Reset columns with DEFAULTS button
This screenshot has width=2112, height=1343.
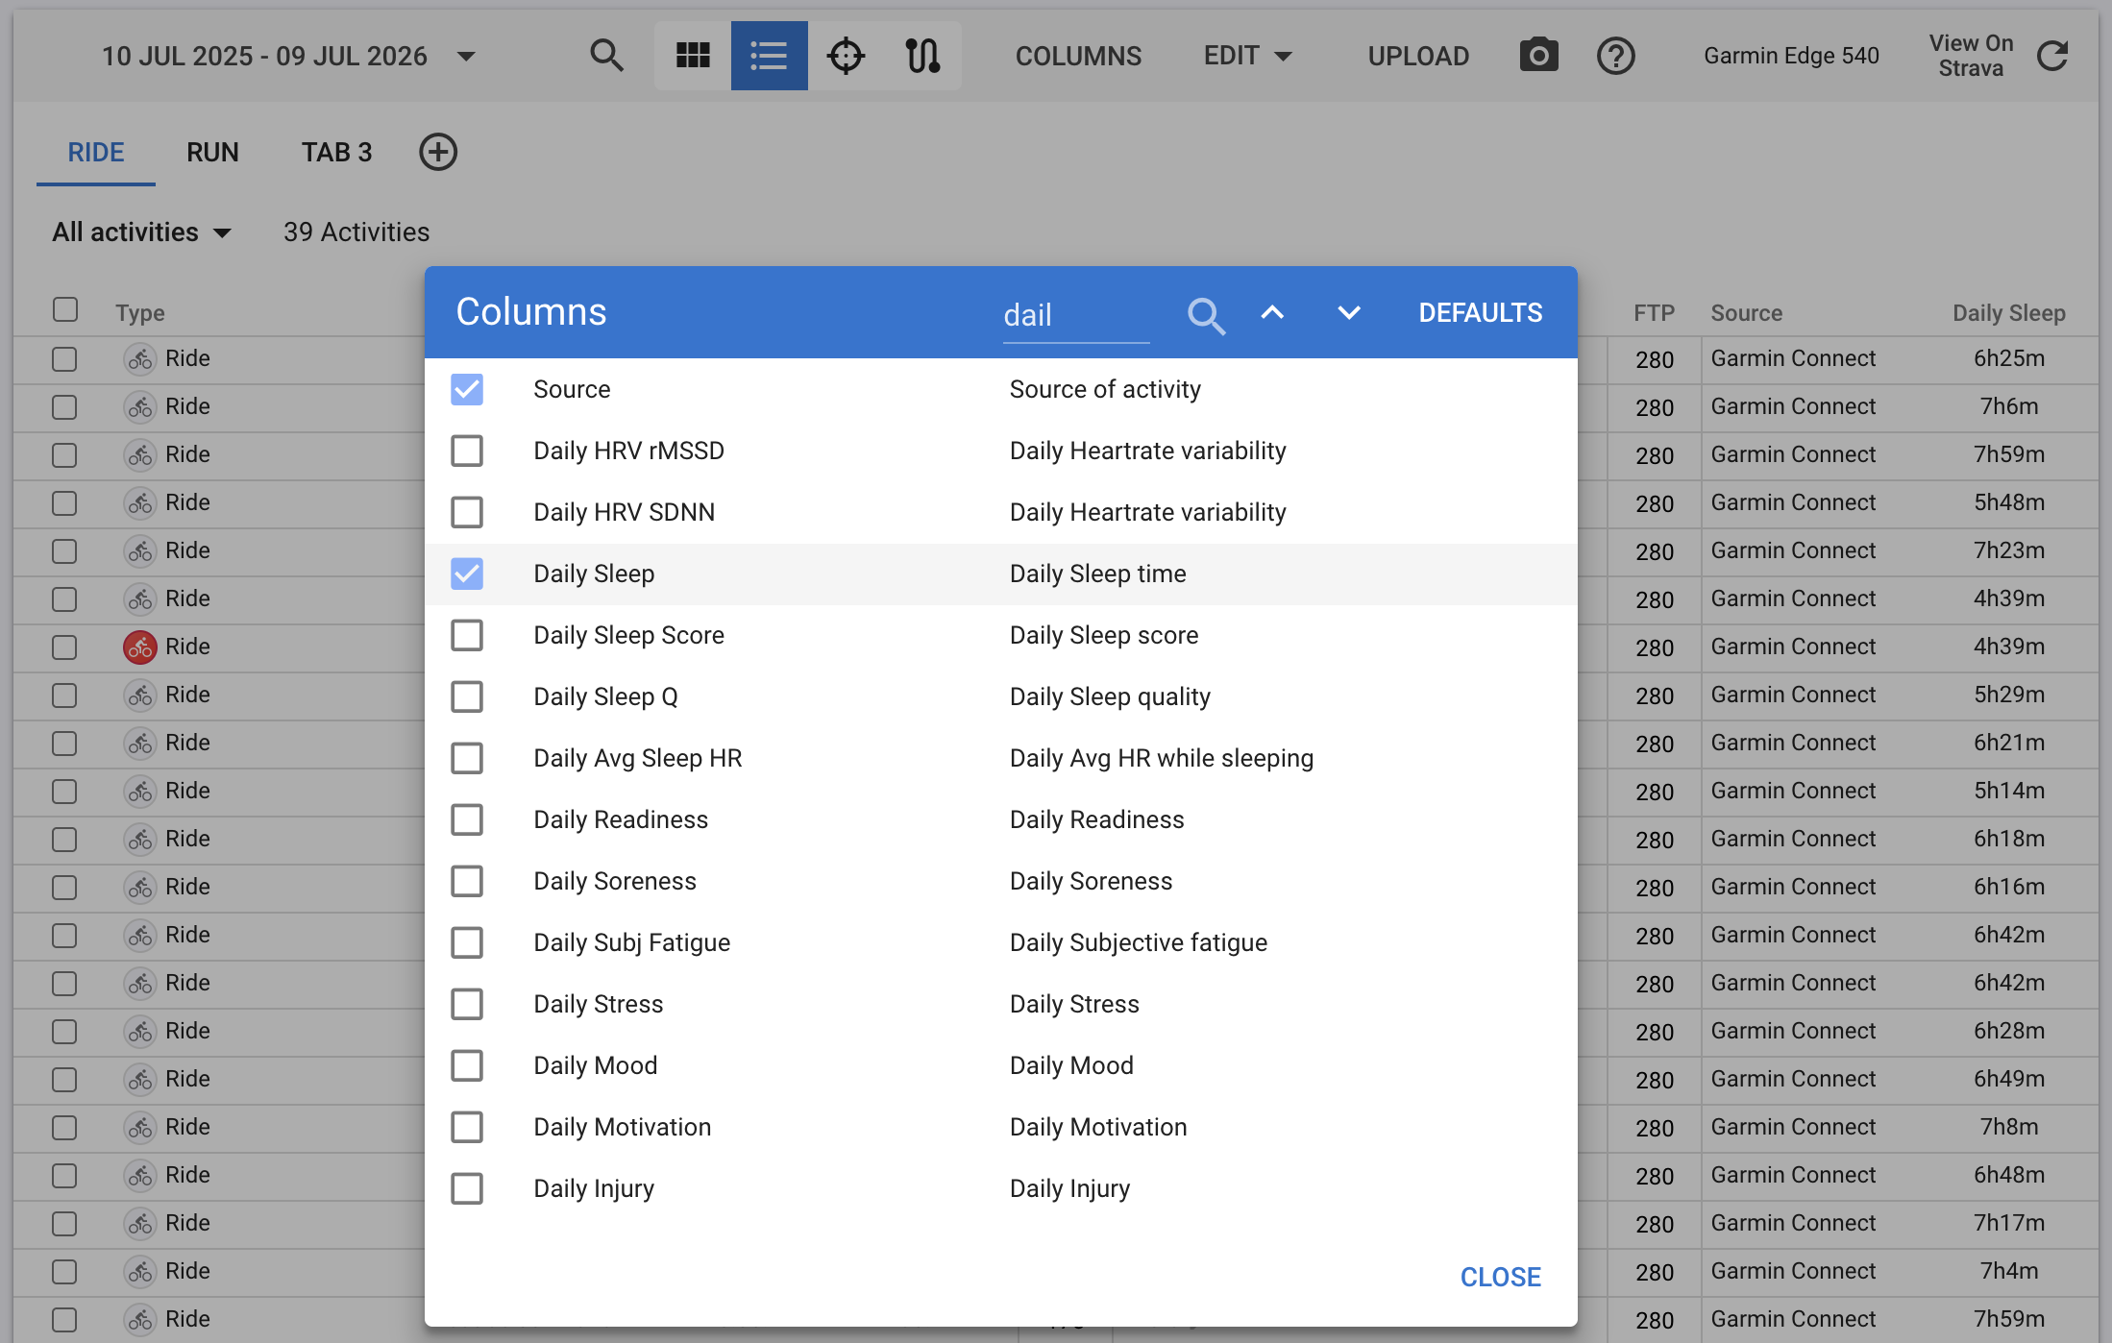pyautogui.click(x=1481, y=312)
